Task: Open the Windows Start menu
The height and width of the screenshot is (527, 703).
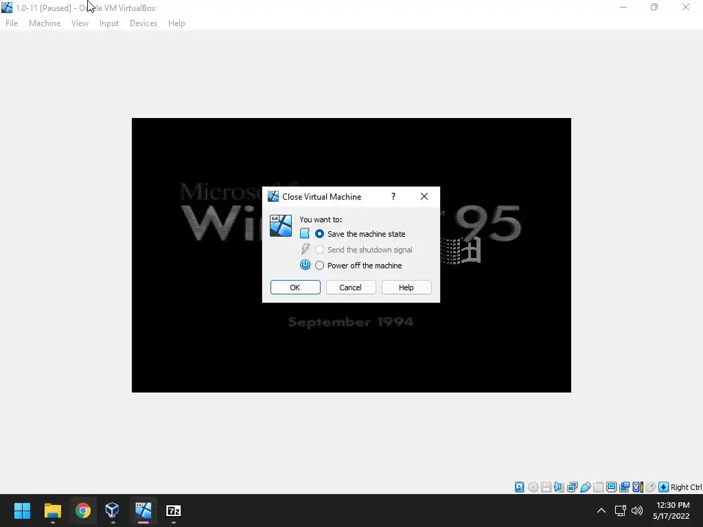Action: [x=22, y=511]
